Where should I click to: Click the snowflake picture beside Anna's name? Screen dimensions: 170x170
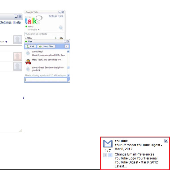click(x=61, y=28)
